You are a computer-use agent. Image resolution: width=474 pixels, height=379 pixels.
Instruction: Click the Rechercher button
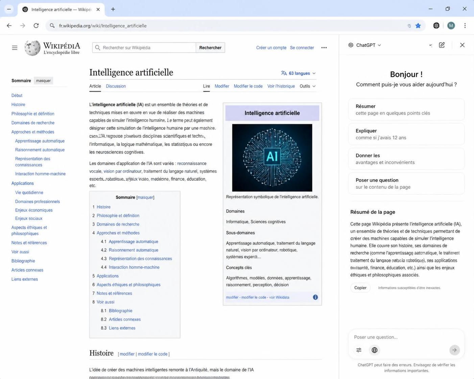[210, 48]
